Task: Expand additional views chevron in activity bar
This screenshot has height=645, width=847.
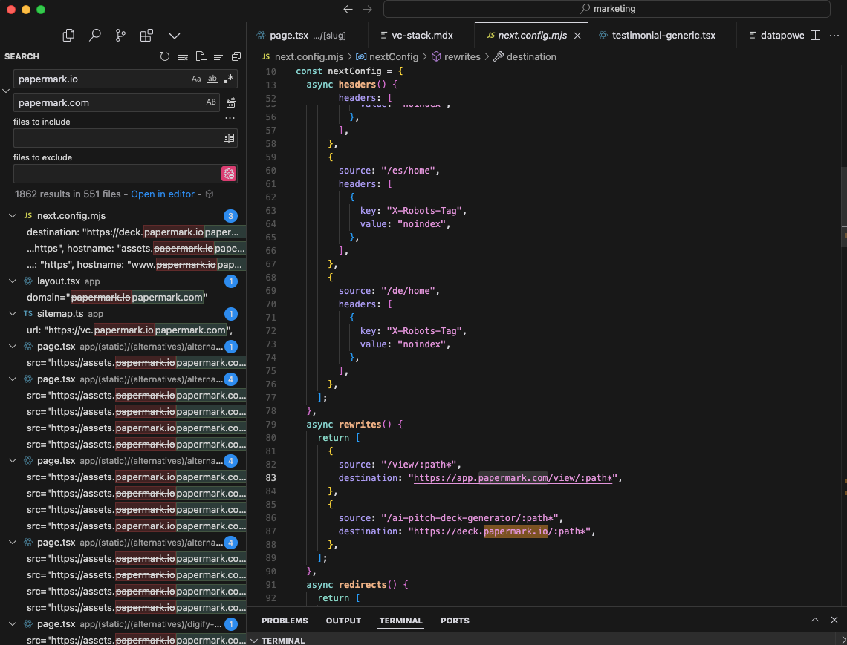Action: point(174,36)
